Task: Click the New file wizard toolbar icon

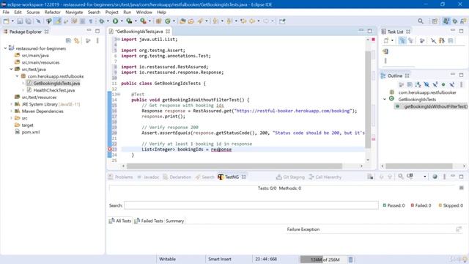Action: [x=6, y=21]
